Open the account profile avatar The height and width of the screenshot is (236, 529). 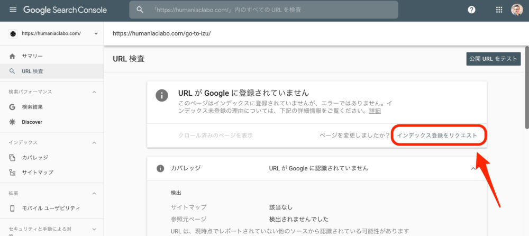point(517,10)
